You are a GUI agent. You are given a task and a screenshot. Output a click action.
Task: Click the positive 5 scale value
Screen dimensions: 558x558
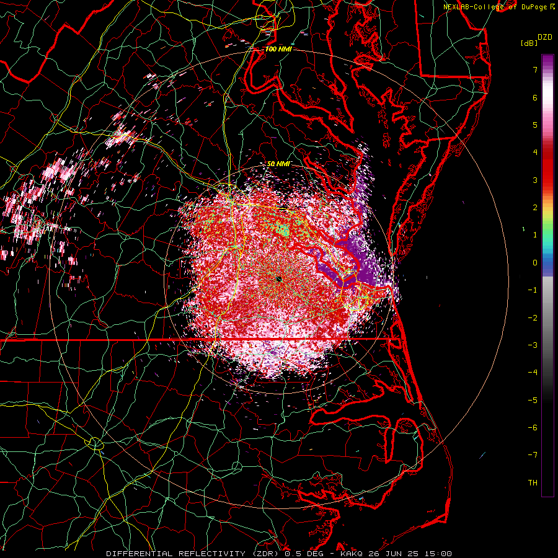point(535,125)
